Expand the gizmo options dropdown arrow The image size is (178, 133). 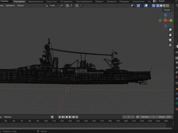pos(142,6)
